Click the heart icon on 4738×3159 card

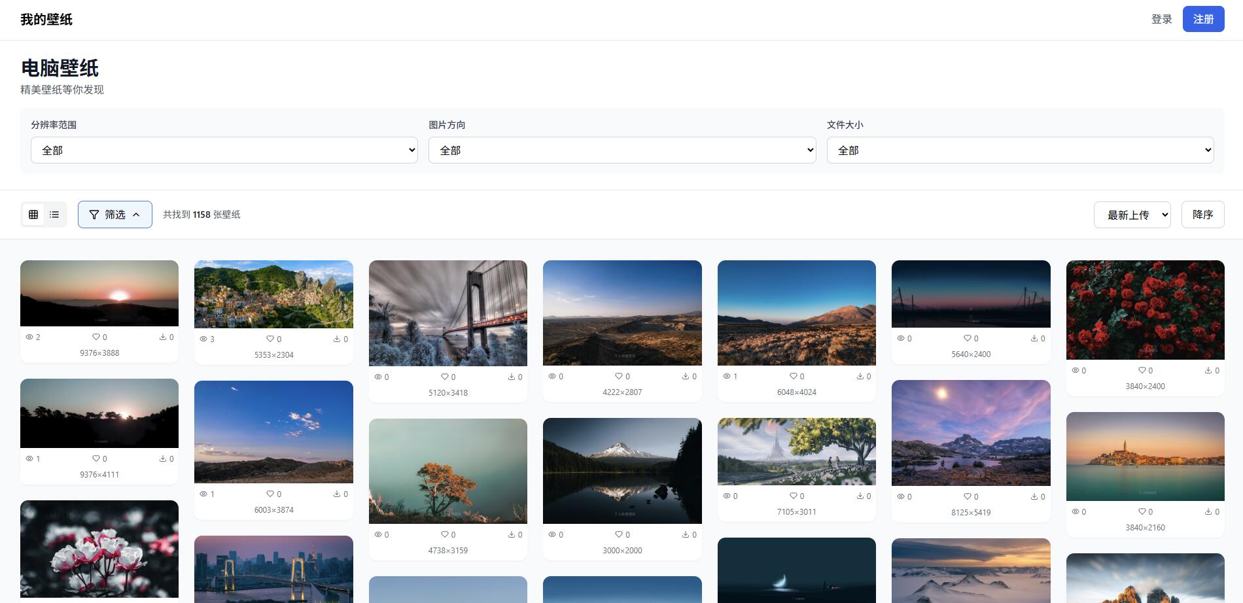pyautogui.click(x=444, y=534)
